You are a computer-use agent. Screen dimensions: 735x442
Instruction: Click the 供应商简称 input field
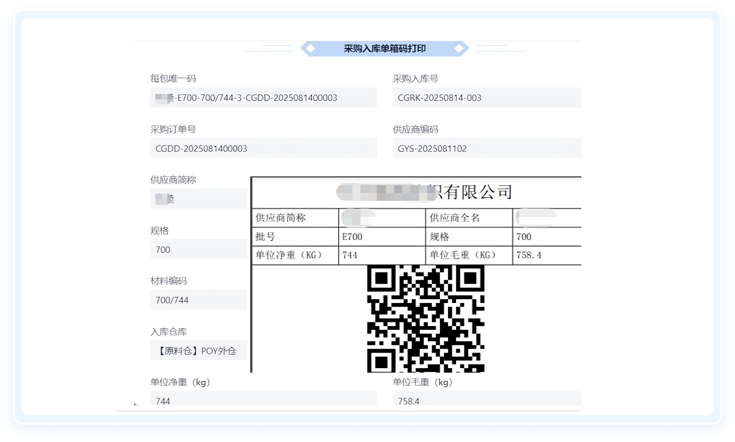pyautogui.click(x=199, y=199)
